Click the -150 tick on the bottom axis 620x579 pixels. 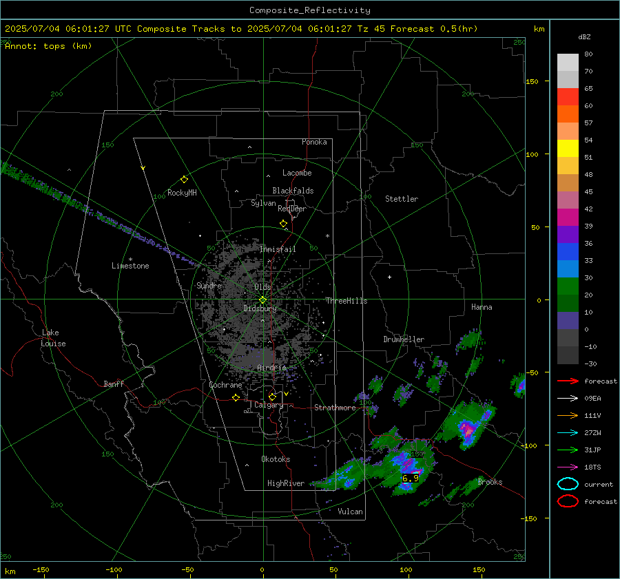41,569
